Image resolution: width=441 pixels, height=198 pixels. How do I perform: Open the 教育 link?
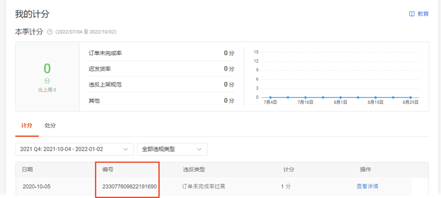point(423,14)
